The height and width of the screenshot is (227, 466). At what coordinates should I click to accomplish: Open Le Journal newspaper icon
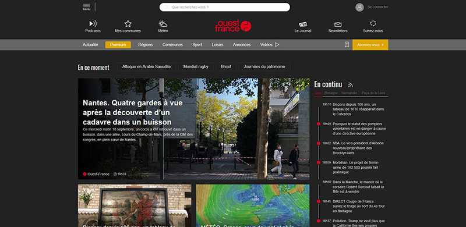point(303,24)
